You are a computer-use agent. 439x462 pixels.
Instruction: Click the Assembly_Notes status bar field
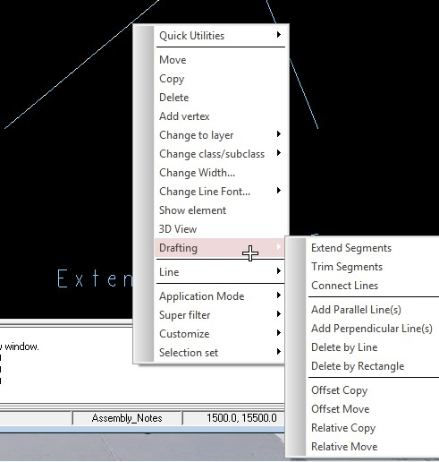pyautogui.click(x=127, y=418)
